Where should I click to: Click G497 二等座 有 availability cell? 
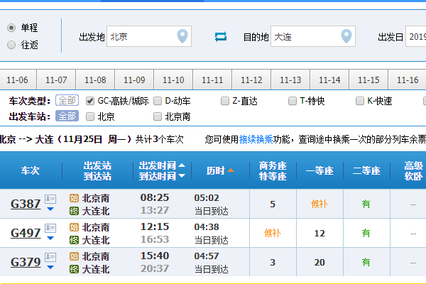[x=366, y=233]
